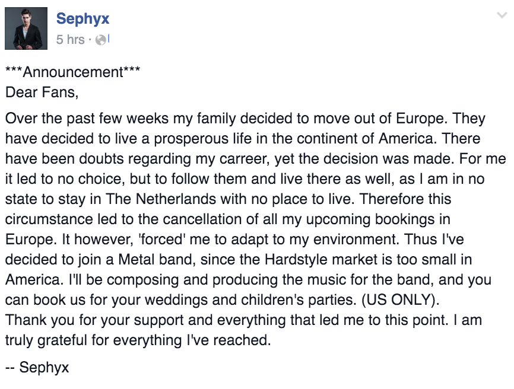Click the 'Dear Fans,' greeting line
The image size is (514, 389).
click(x=42, y=93)
